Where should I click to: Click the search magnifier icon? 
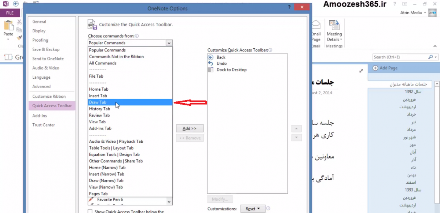click(x=430, y=57)
